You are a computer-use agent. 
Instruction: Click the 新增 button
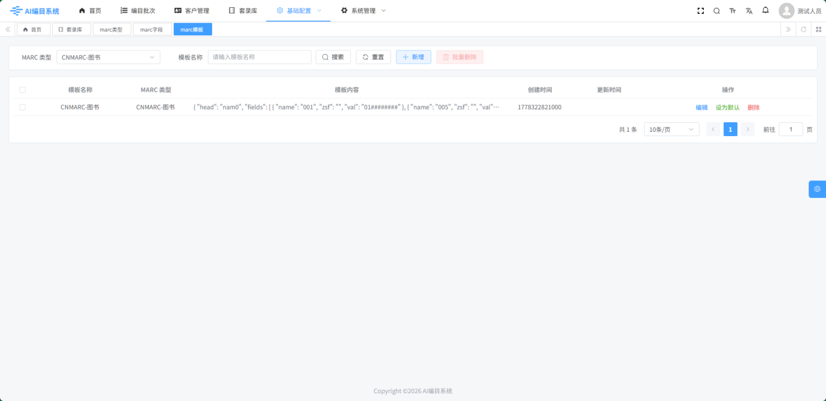pos(413,57)
